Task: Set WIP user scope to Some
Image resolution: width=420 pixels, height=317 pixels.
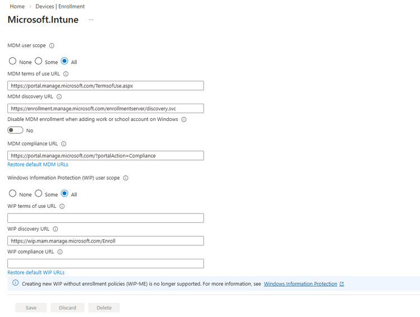Action: (39, 193)
